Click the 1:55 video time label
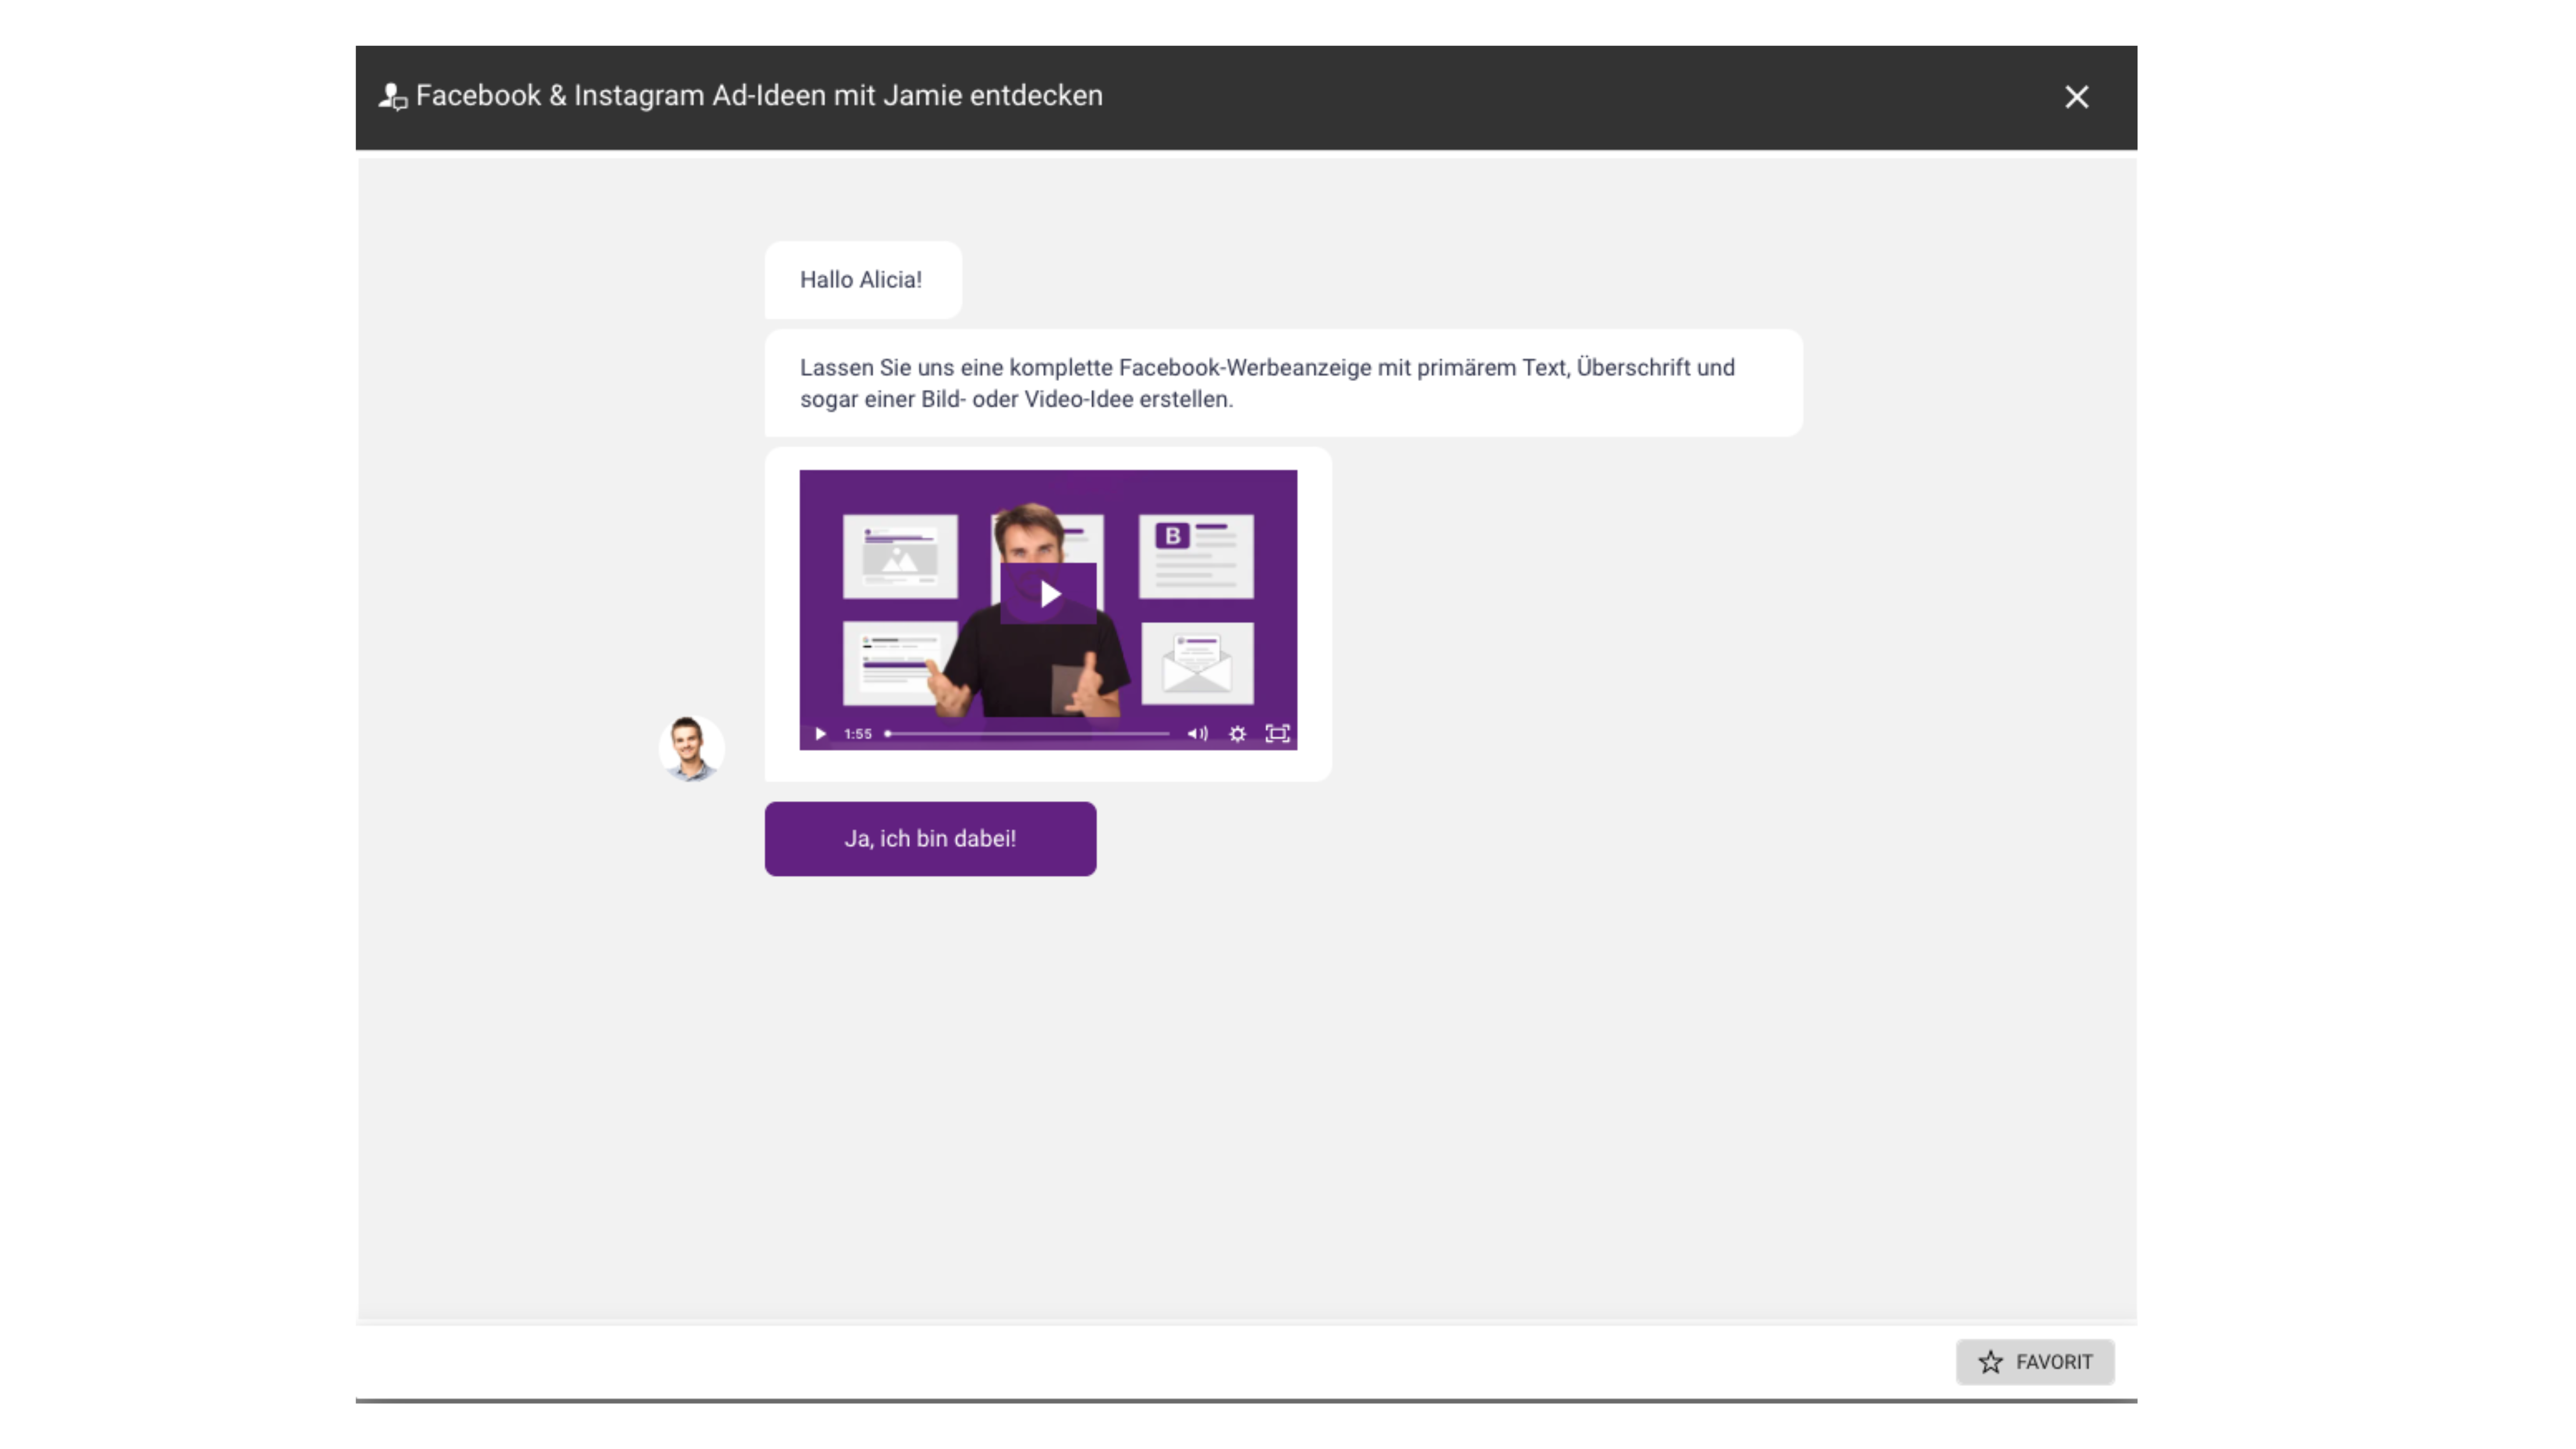Image resolution: width=2576 pixels, height=1449 pixels. tap(857, 734)
